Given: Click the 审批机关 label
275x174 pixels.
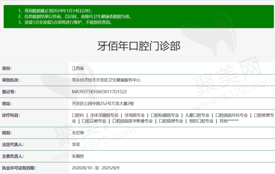Looking at the screenshot, I should click(11, 80).
